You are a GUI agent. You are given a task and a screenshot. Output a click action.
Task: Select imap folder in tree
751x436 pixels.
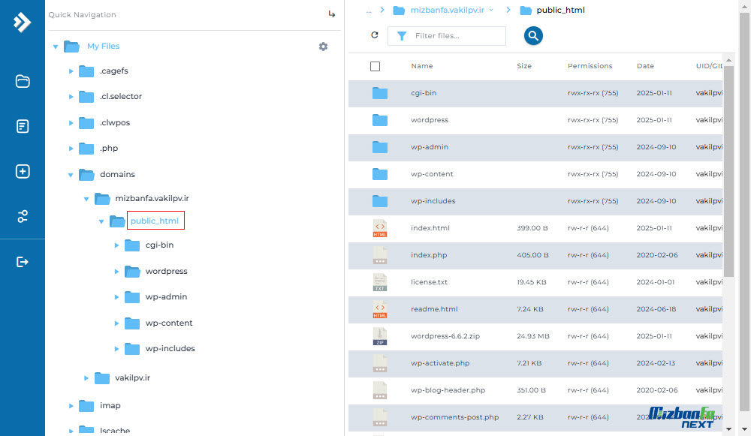point(110,405)
